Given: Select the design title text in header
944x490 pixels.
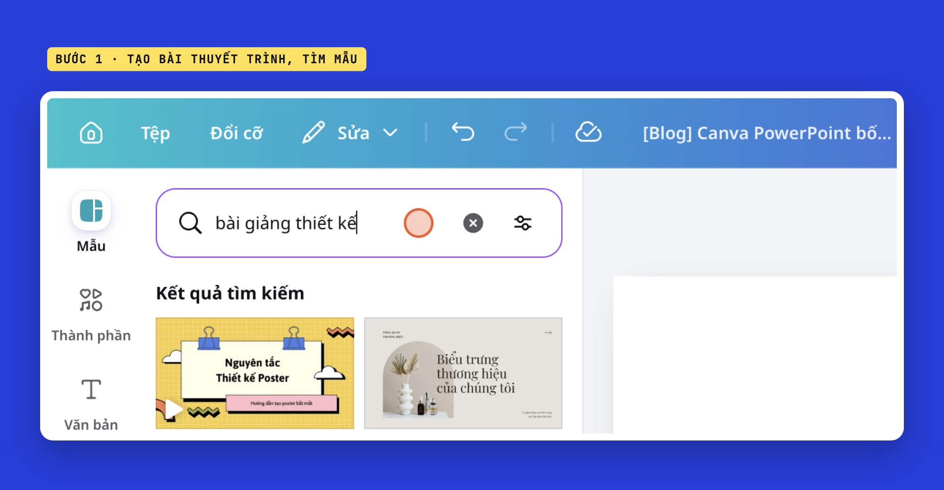Looking at the screenshot, I should click(x=767, y=133).
